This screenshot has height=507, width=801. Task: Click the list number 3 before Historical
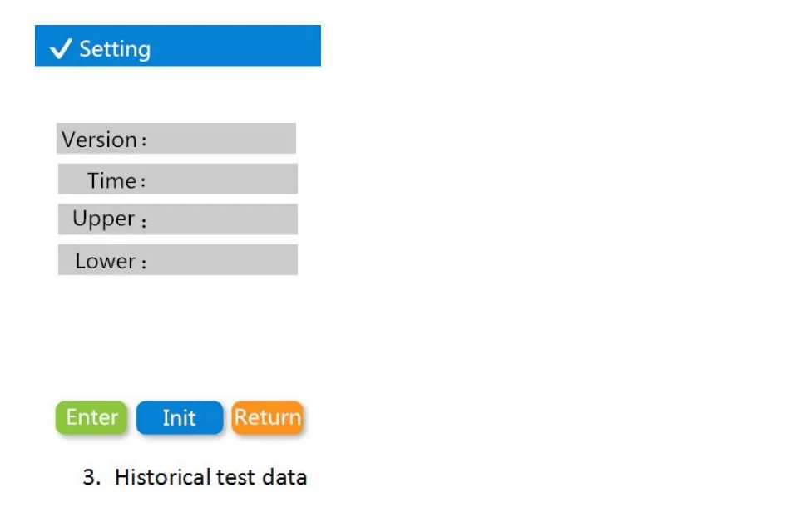[x=90, y=477]
